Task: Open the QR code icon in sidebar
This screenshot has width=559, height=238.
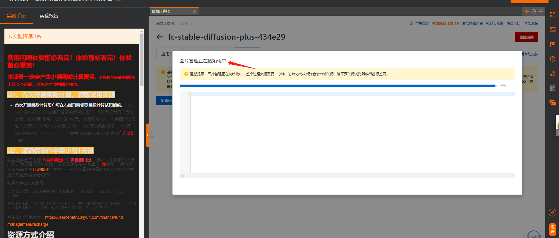Action: pos(553,88)
